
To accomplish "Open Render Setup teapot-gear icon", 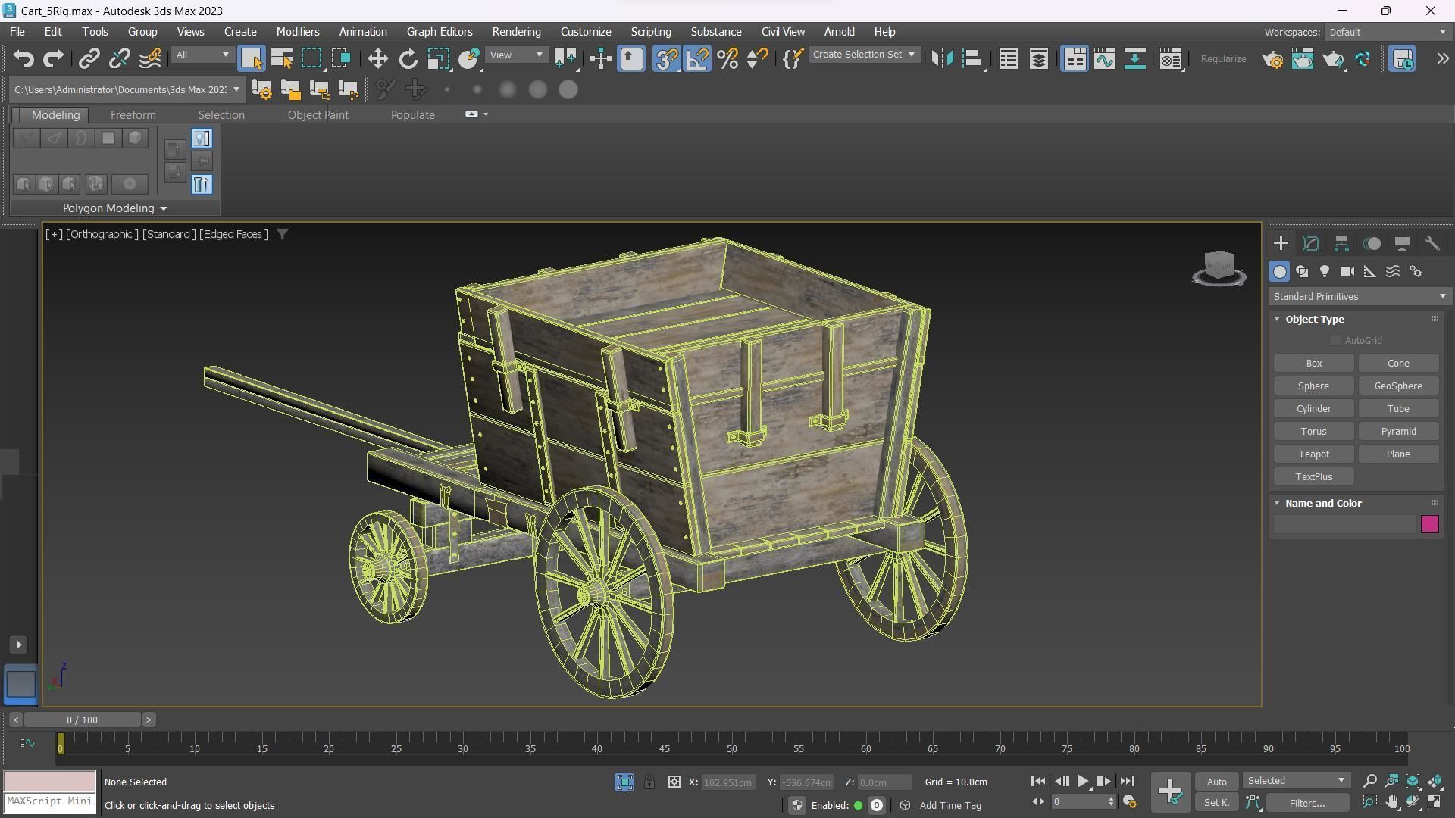I will (1272, 59).
